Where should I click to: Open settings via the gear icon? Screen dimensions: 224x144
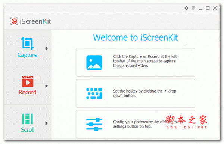(x=186, y=8)
